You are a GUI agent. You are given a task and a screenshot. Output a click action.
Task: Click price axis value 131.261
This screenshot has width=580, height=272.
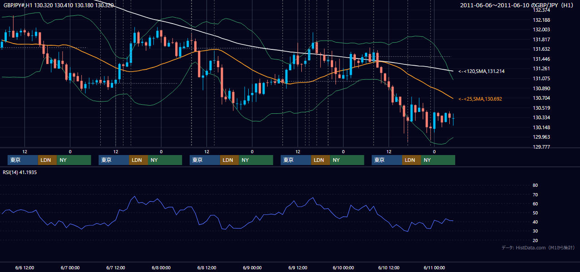coord(541,69)
